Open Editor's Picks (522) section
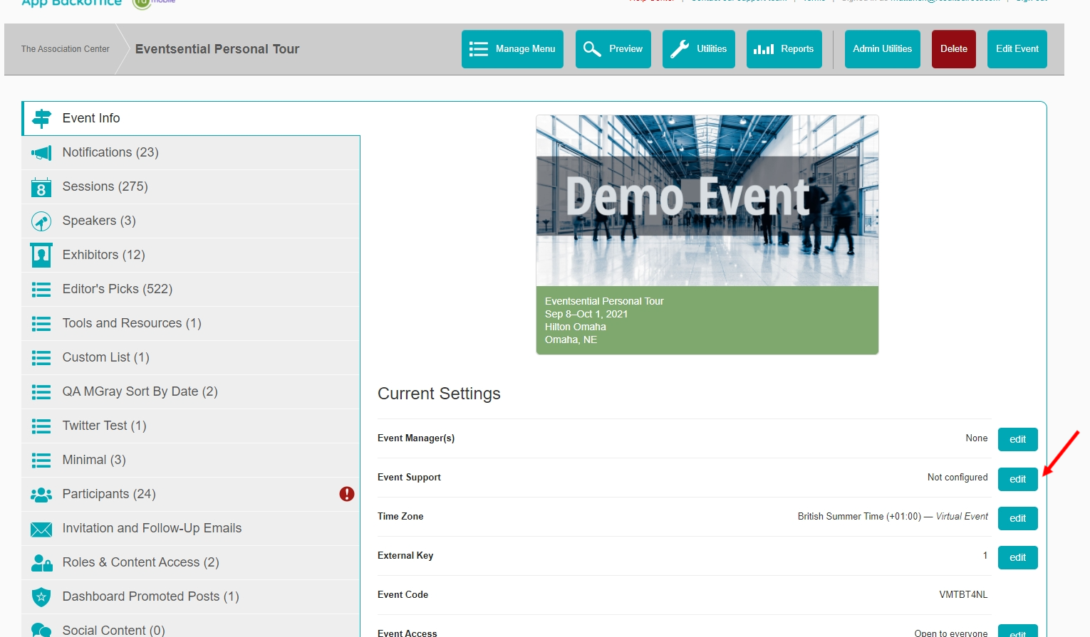This screenshot has width=1090, height=637. [191, 289]
